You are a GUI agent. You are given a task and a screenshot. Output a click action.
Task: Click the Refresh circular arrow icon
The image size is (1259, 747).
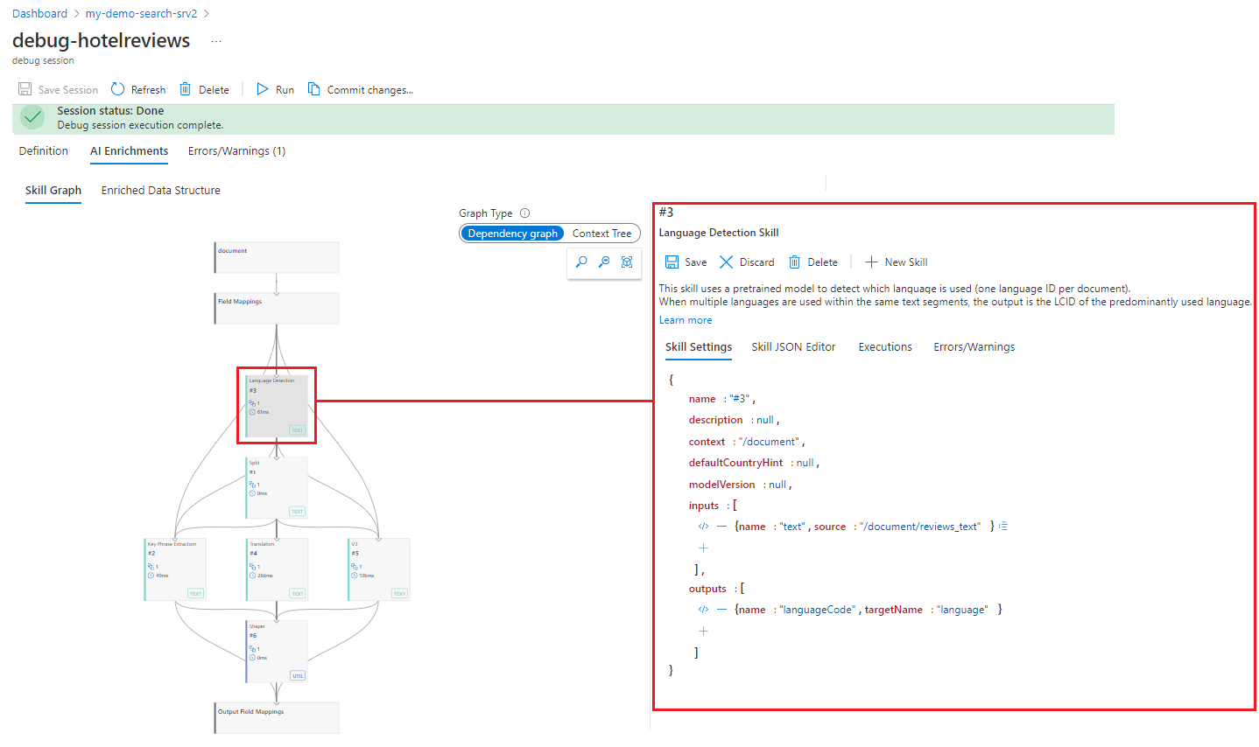[x=117, y=89]
